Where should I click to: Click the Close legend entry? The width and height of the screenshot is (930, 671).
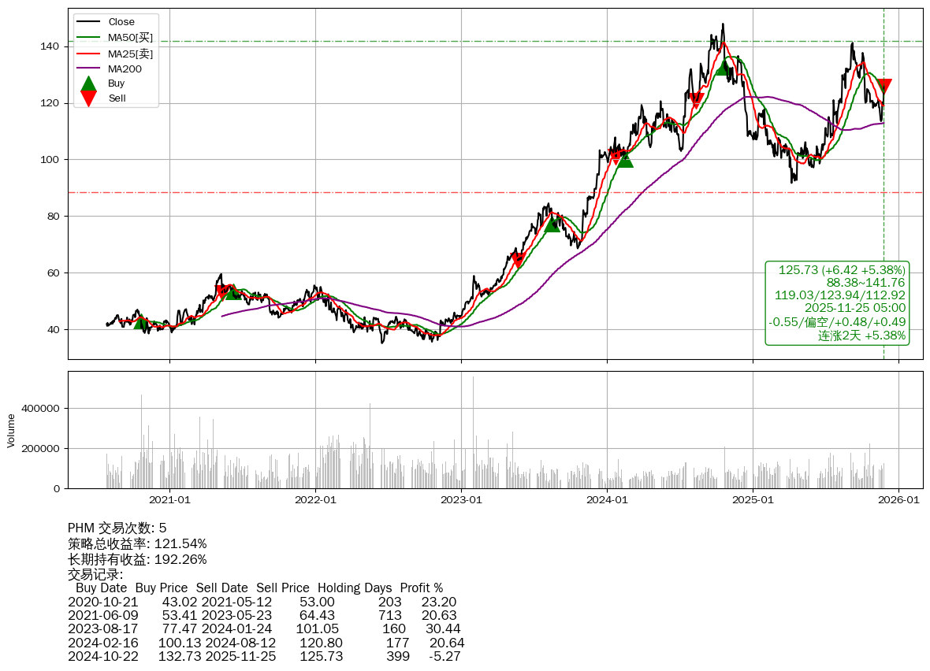click(121, 22)
